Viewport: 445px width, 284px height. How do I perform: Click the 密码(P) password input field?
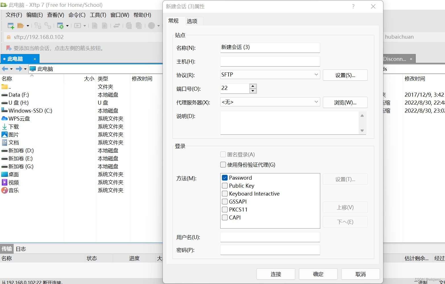270,250
